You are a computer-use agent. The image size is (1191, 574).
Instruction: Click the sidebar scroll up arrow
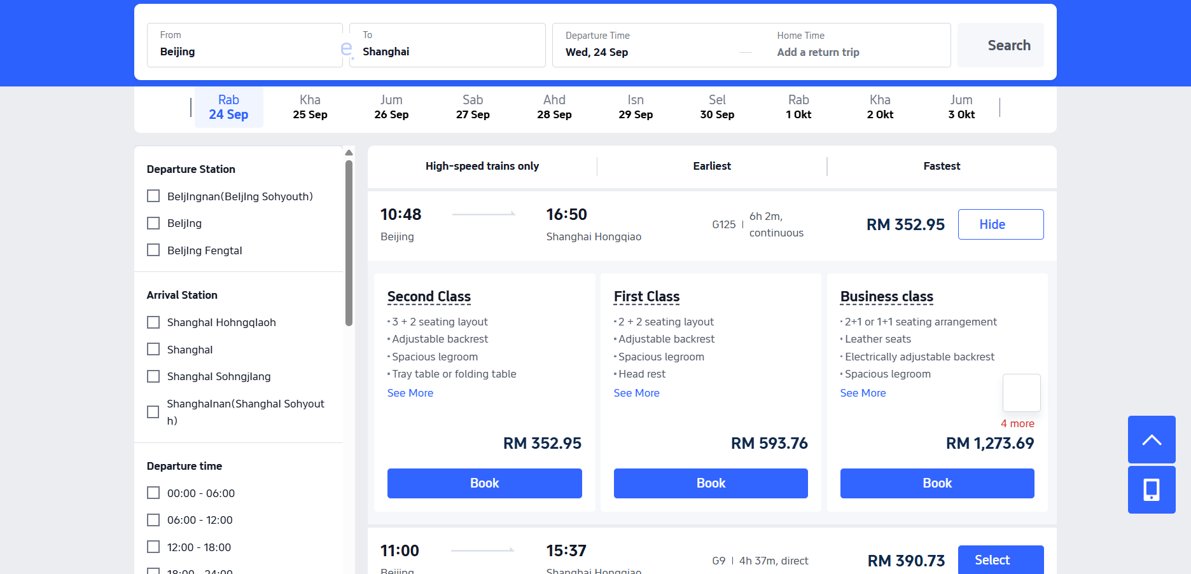tap(349, 153)
